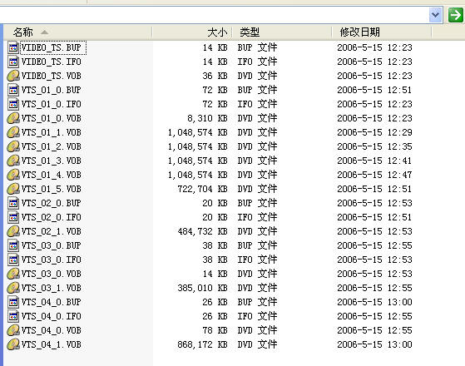Click the VTS_04_1.VOB disc icon
This screenshot has height=366, width=465.
coord(13,344)
